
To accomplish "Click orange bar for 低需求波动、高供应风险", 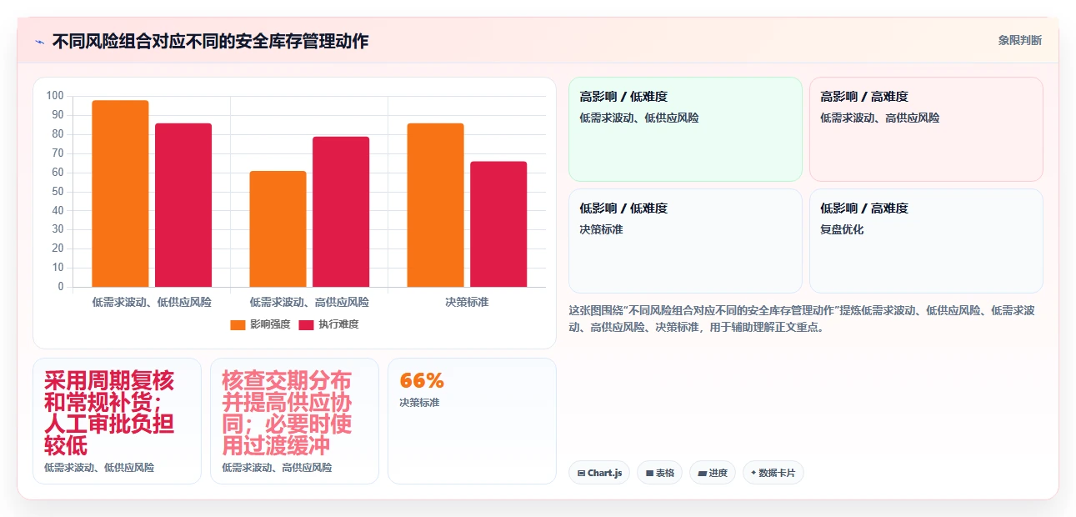I will point(278,229).
